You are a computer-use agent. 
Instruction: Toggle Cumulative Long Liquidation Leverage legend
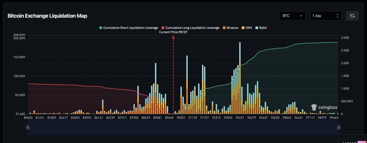(190, 28)
